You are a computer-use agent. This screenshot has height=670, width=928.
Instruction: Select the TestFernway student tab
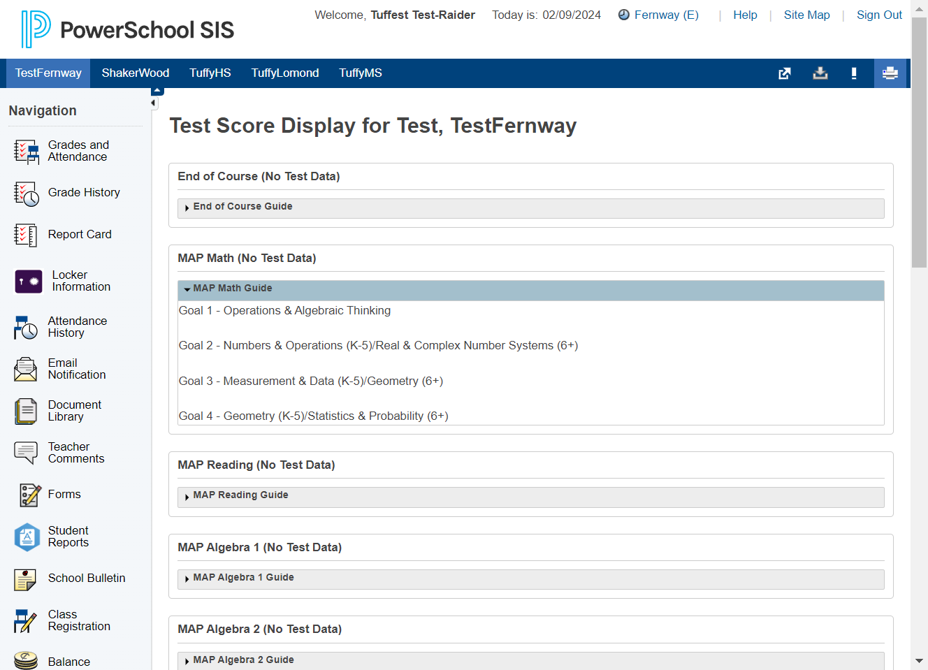pyautogui.click(x=48, y=73)
